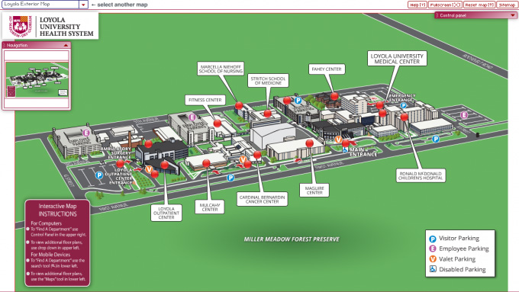Click employee parking icon on west garage
The image size is (519, 292).
86,133
